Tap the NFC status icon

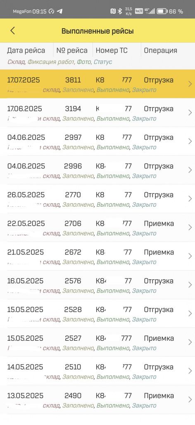(x=113, y=11)
